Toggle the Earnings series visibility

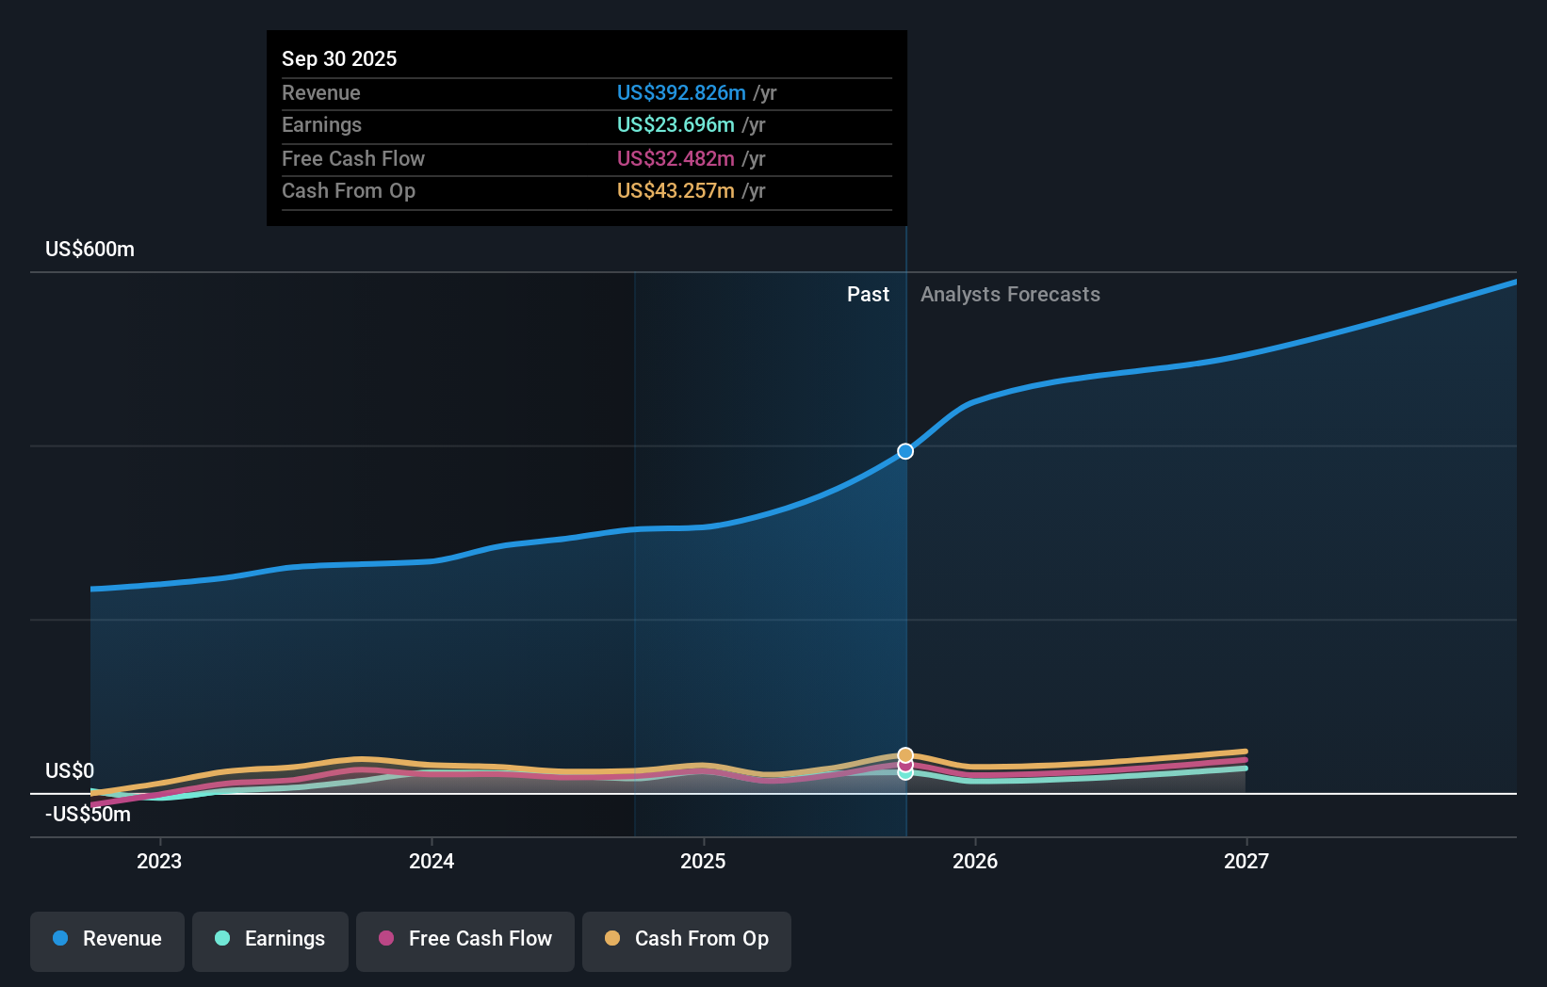click(269, 939)
